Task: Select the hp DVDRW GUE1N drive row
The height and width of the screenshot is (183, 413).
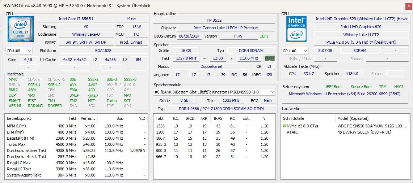Action: pyautogui.click(x=346, y=132)
